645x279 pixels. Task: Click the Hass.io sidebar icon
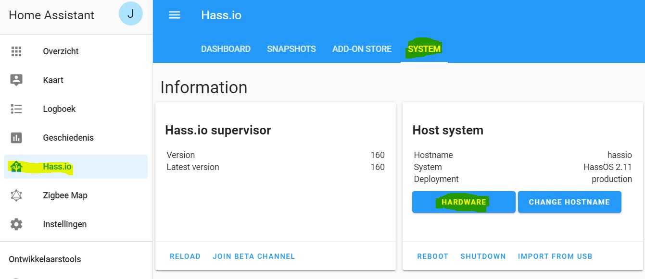pyautogui.click(x=16, y=167)
